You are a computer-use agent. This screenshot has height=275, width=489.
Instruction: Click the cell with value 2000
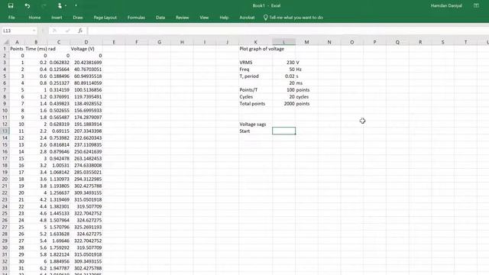[x=283, y=104]
